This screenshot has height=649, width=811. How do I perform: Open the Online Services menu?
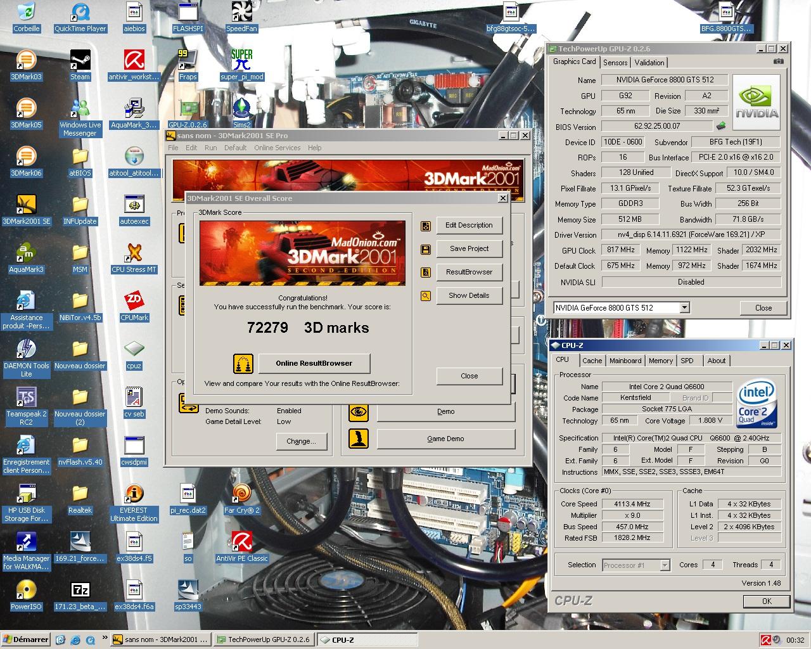[x=277, y=148]
